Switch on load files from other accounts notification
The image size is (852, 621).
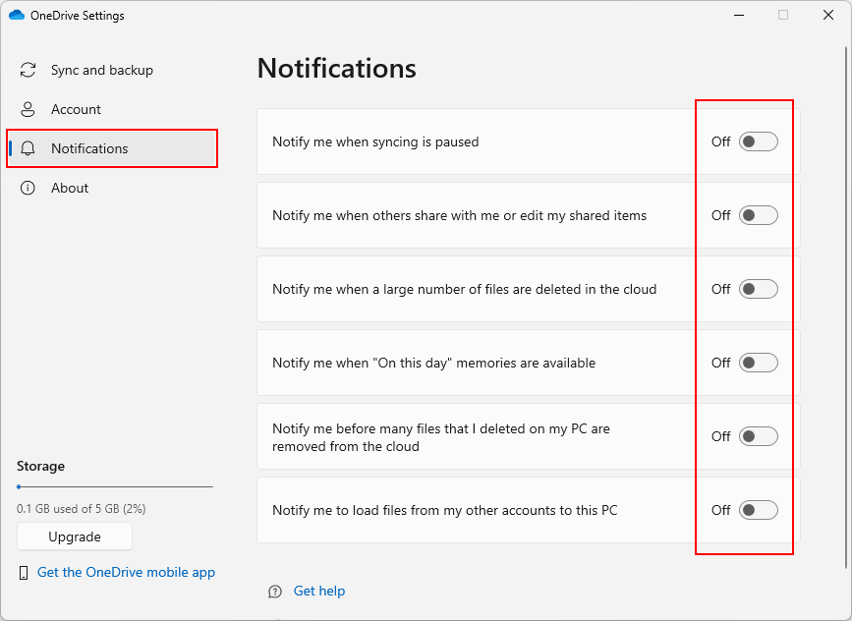point(758,510)
